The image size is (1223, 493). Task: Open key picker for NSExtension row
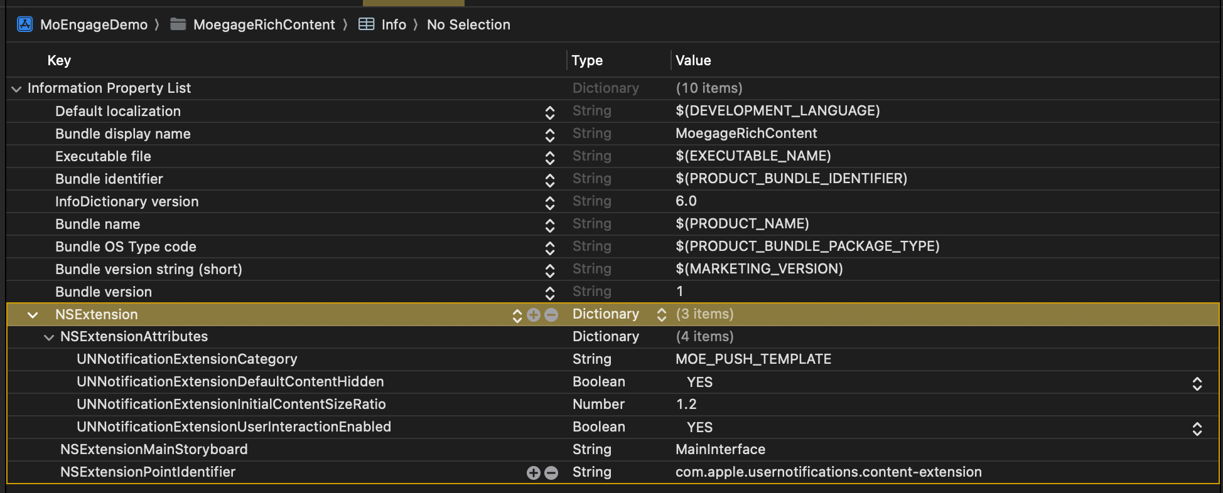coord(517,315)
